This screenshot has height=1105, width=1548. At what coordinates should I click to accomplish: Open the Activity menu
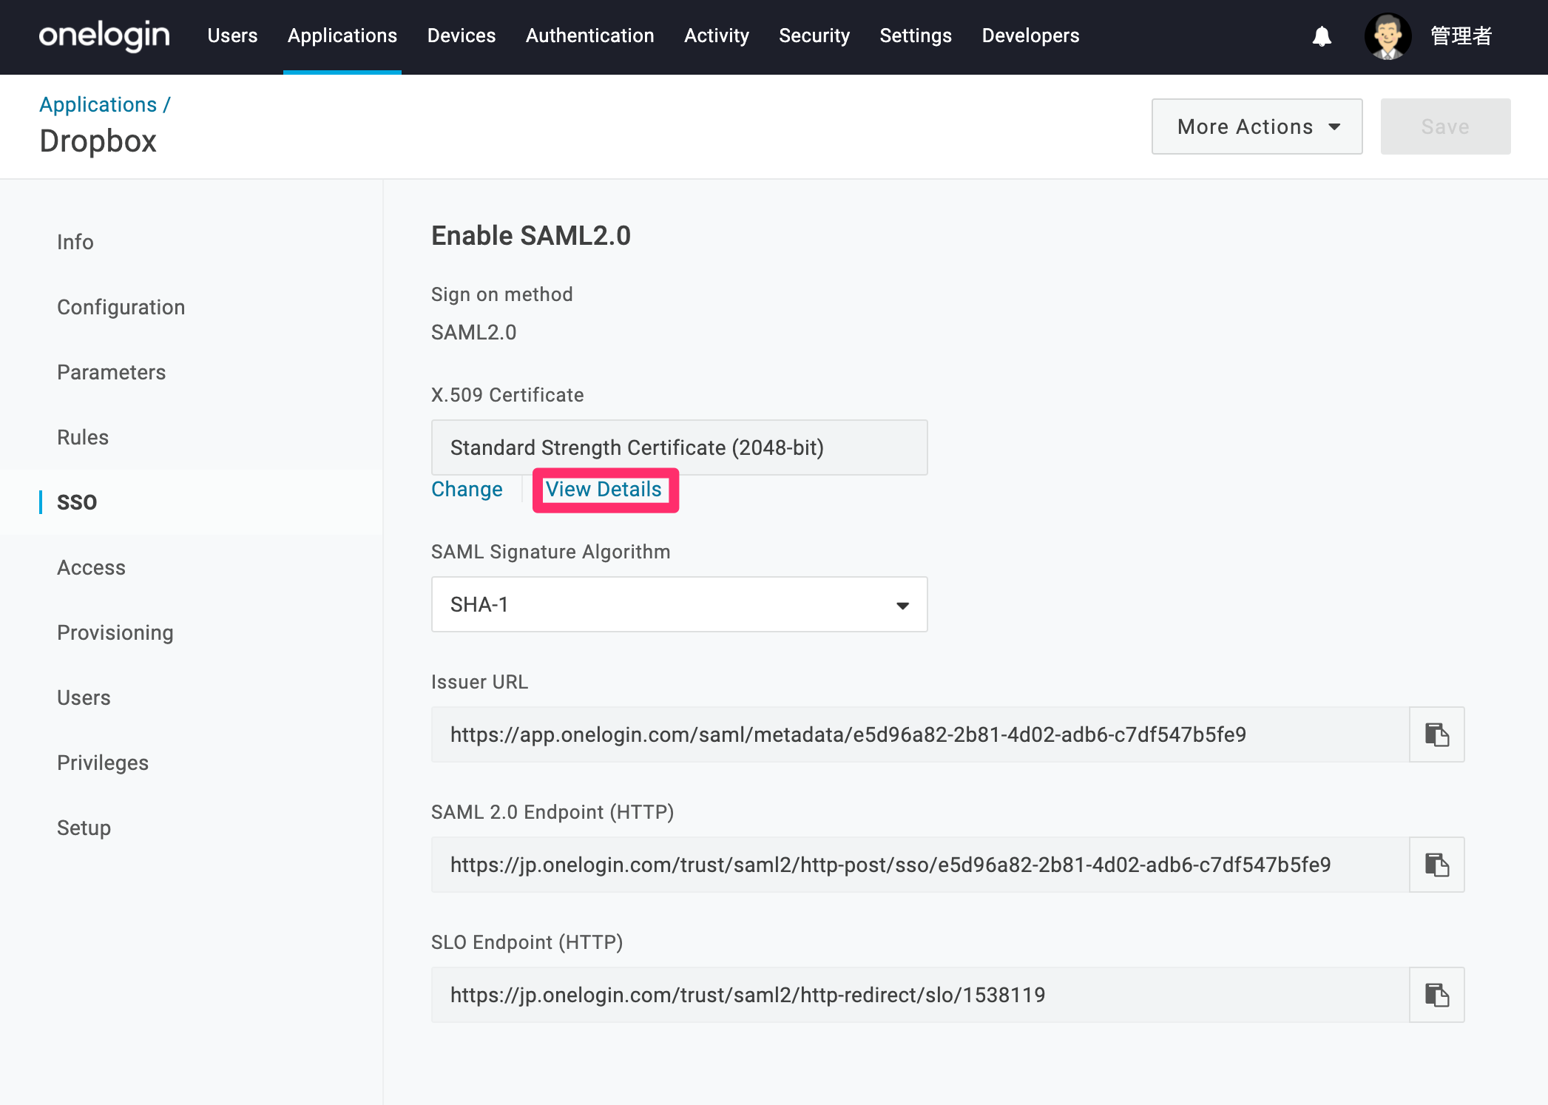pos(717,36)
